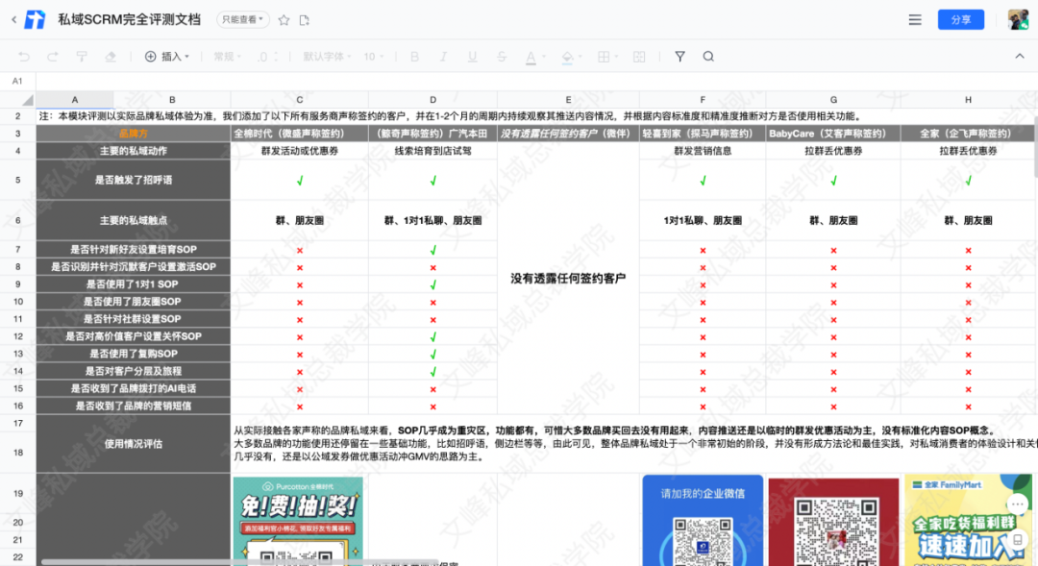The width and height of the screenshot is (1038, 566).
Task: Undo the last action
Action: 24,57
